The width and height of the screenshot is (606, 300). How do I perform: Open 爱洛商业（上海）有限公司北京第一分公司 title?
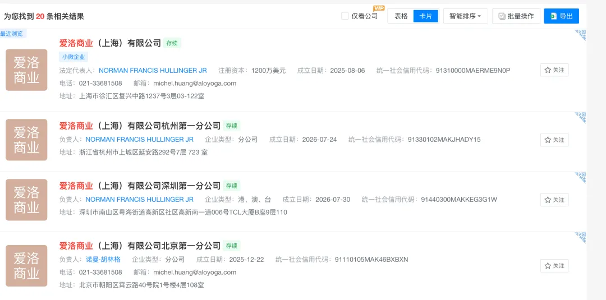[140, 246]
